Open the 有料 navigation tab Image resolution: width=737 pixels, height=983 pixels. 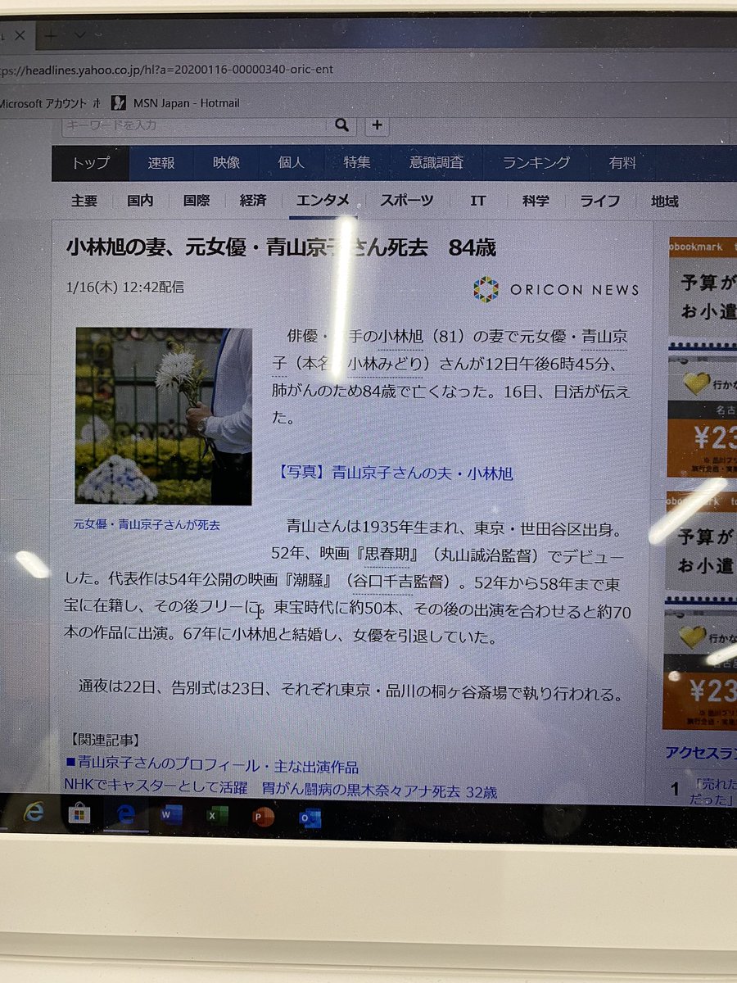(622, 162)
